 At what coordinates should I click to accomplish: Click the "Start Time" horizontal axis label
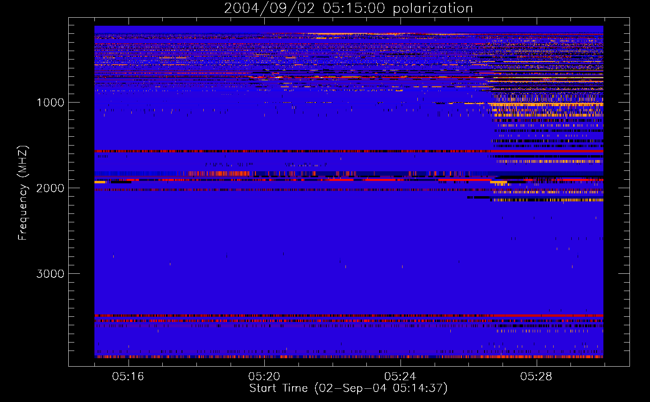[x=348, y=388]
